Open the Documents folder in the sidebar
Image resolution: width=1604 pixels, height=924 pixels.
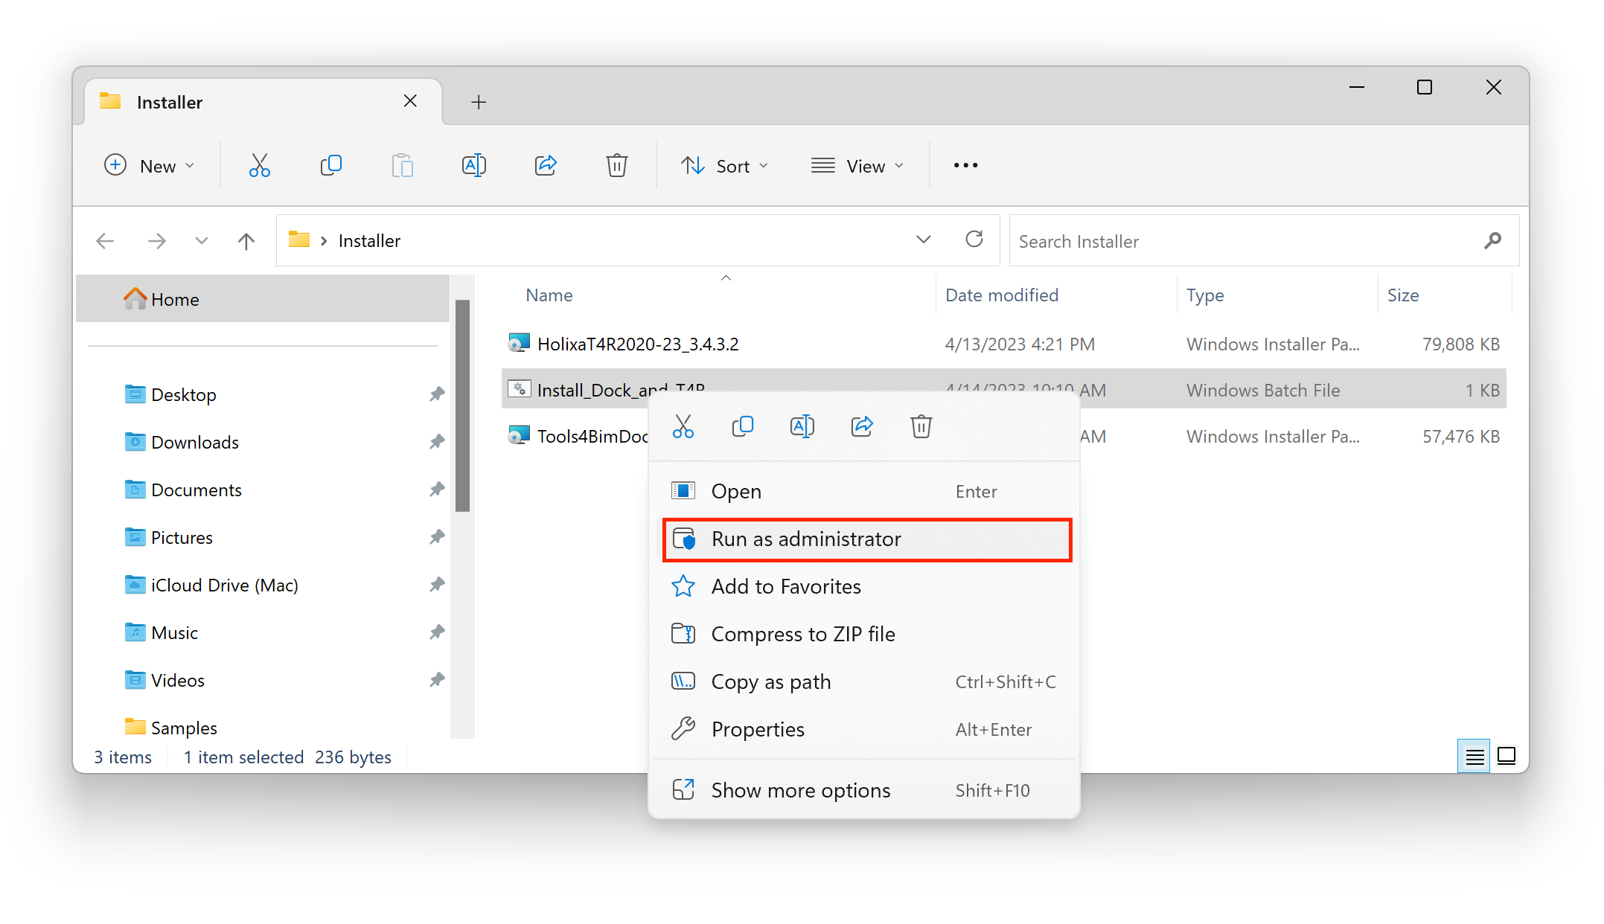[196, 490]
